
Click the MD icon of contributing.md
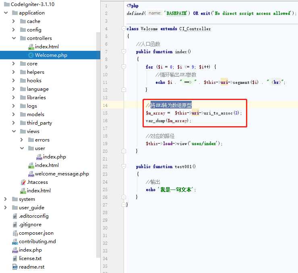tap(15, 242)
